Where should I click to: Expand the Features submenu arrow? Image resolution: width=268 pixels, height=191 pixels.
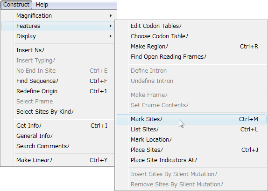pos(111,26)
